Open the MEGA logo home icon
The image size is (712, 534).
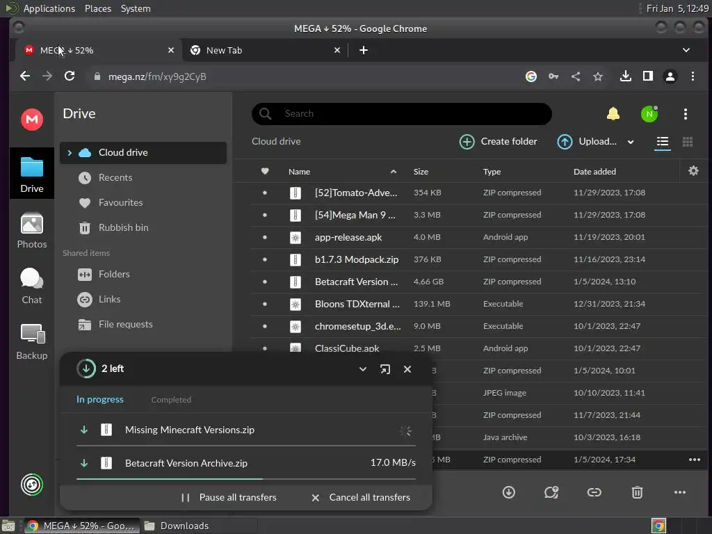[32, 120]
